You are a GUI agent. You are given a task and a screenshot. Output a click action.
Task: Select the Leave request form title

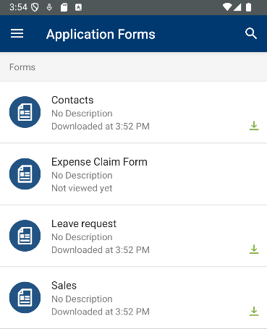84,224
